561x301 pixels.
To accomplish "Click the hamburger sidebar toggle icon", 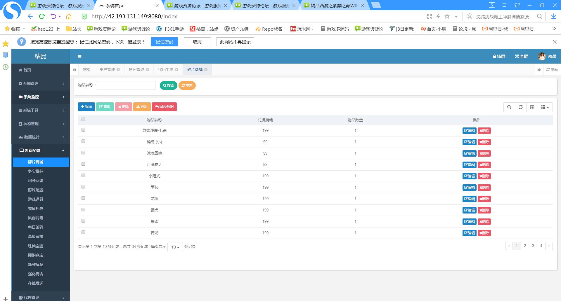I will point(79,57).
